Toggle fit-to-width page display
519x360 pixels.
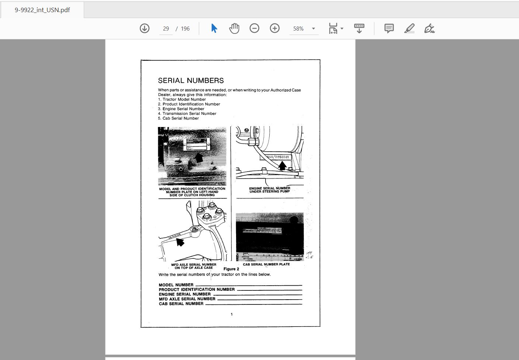coord(333,28)
